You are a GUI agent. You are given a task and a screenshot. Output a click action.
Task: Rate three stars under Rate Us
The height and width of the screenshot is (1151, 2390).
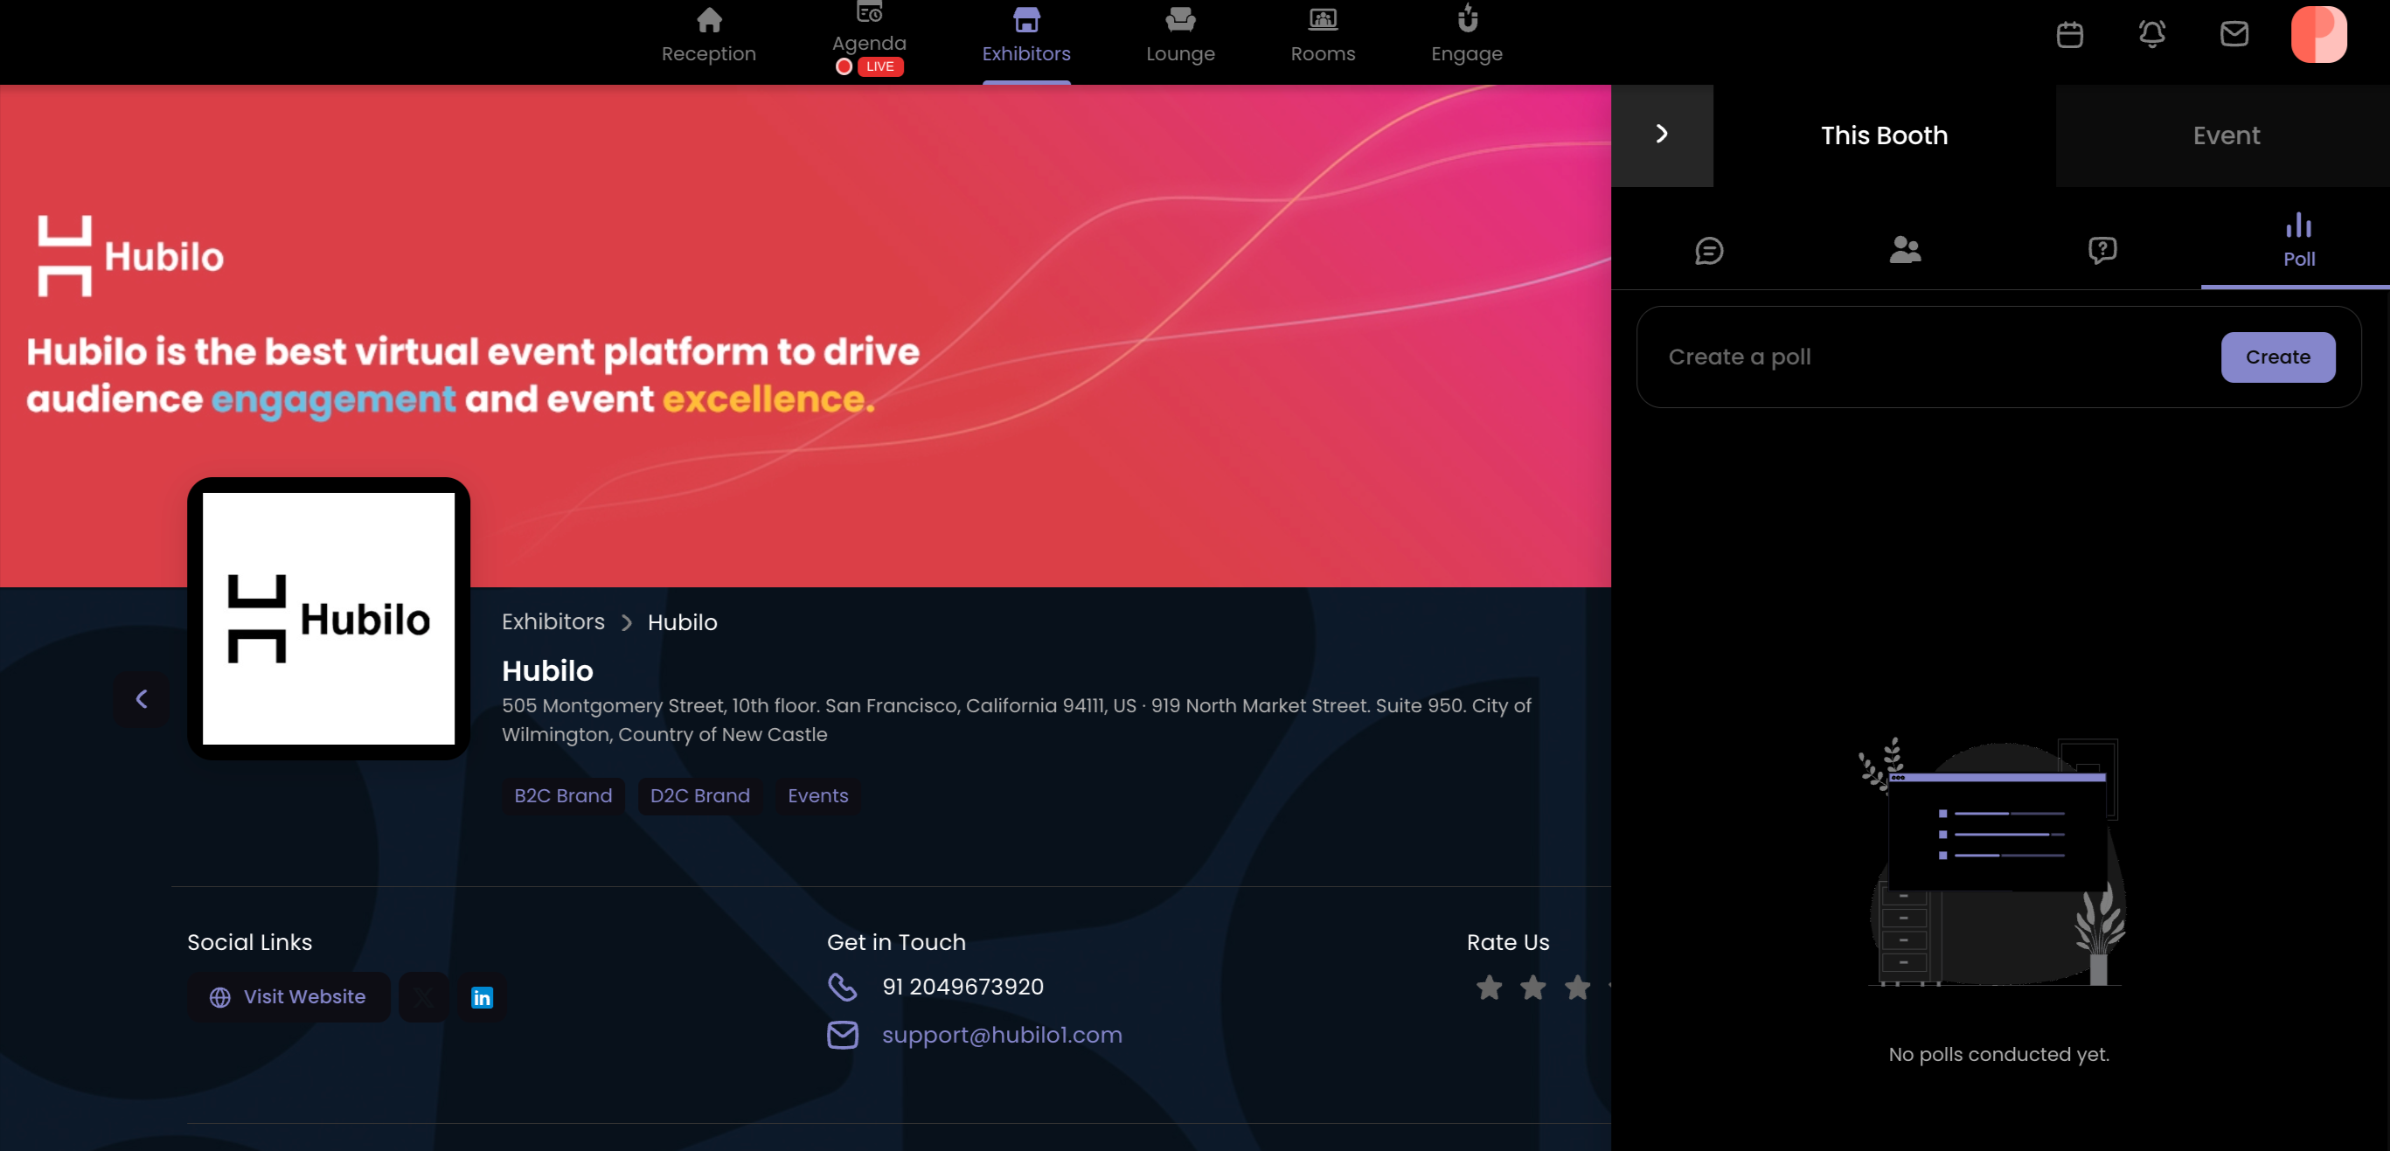(x=1576, y=988)
